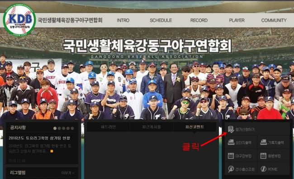Open the RECORD menu
This screenshot has width=294, height=179.
[199, 20]
